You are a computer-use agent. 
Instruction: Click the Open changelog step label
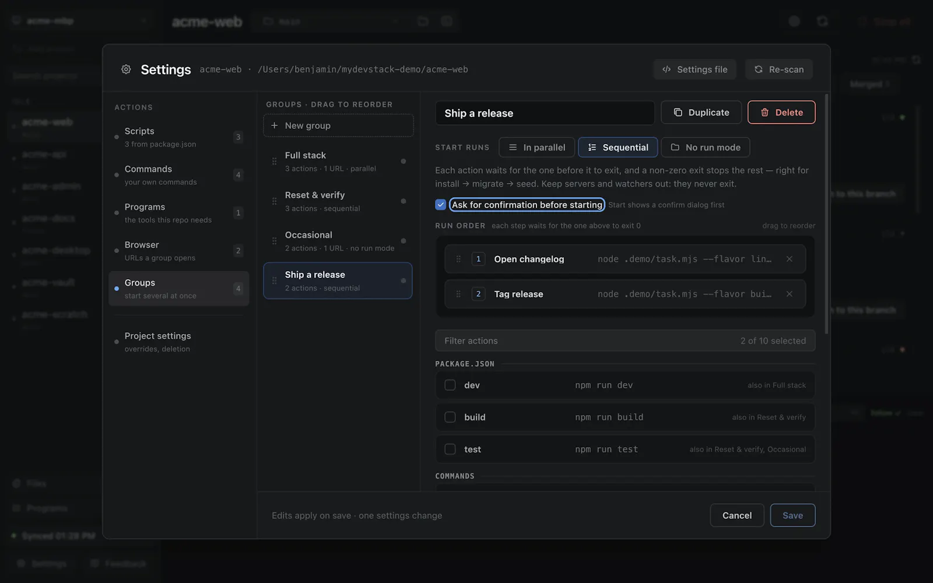(x=529, y=259)
